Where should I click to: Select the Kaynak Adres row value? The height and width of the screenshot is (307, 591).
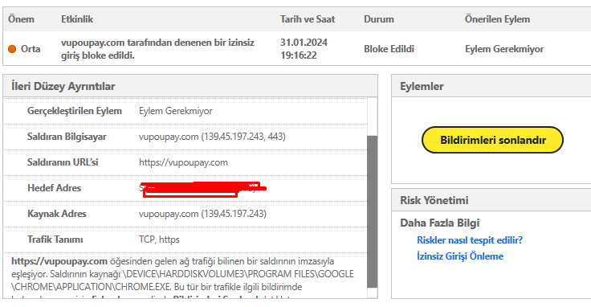(202, 214)
